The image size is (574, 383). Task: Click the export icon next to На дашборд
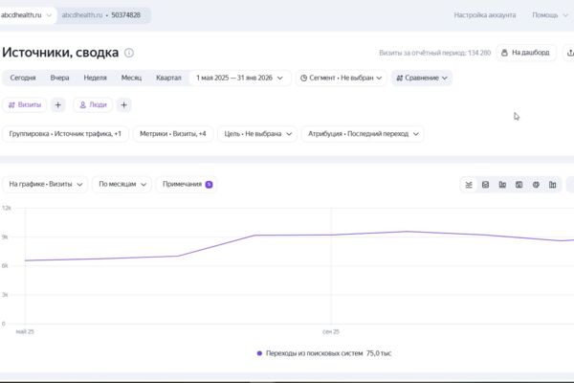pyautogui.click(x=569, y=53)
